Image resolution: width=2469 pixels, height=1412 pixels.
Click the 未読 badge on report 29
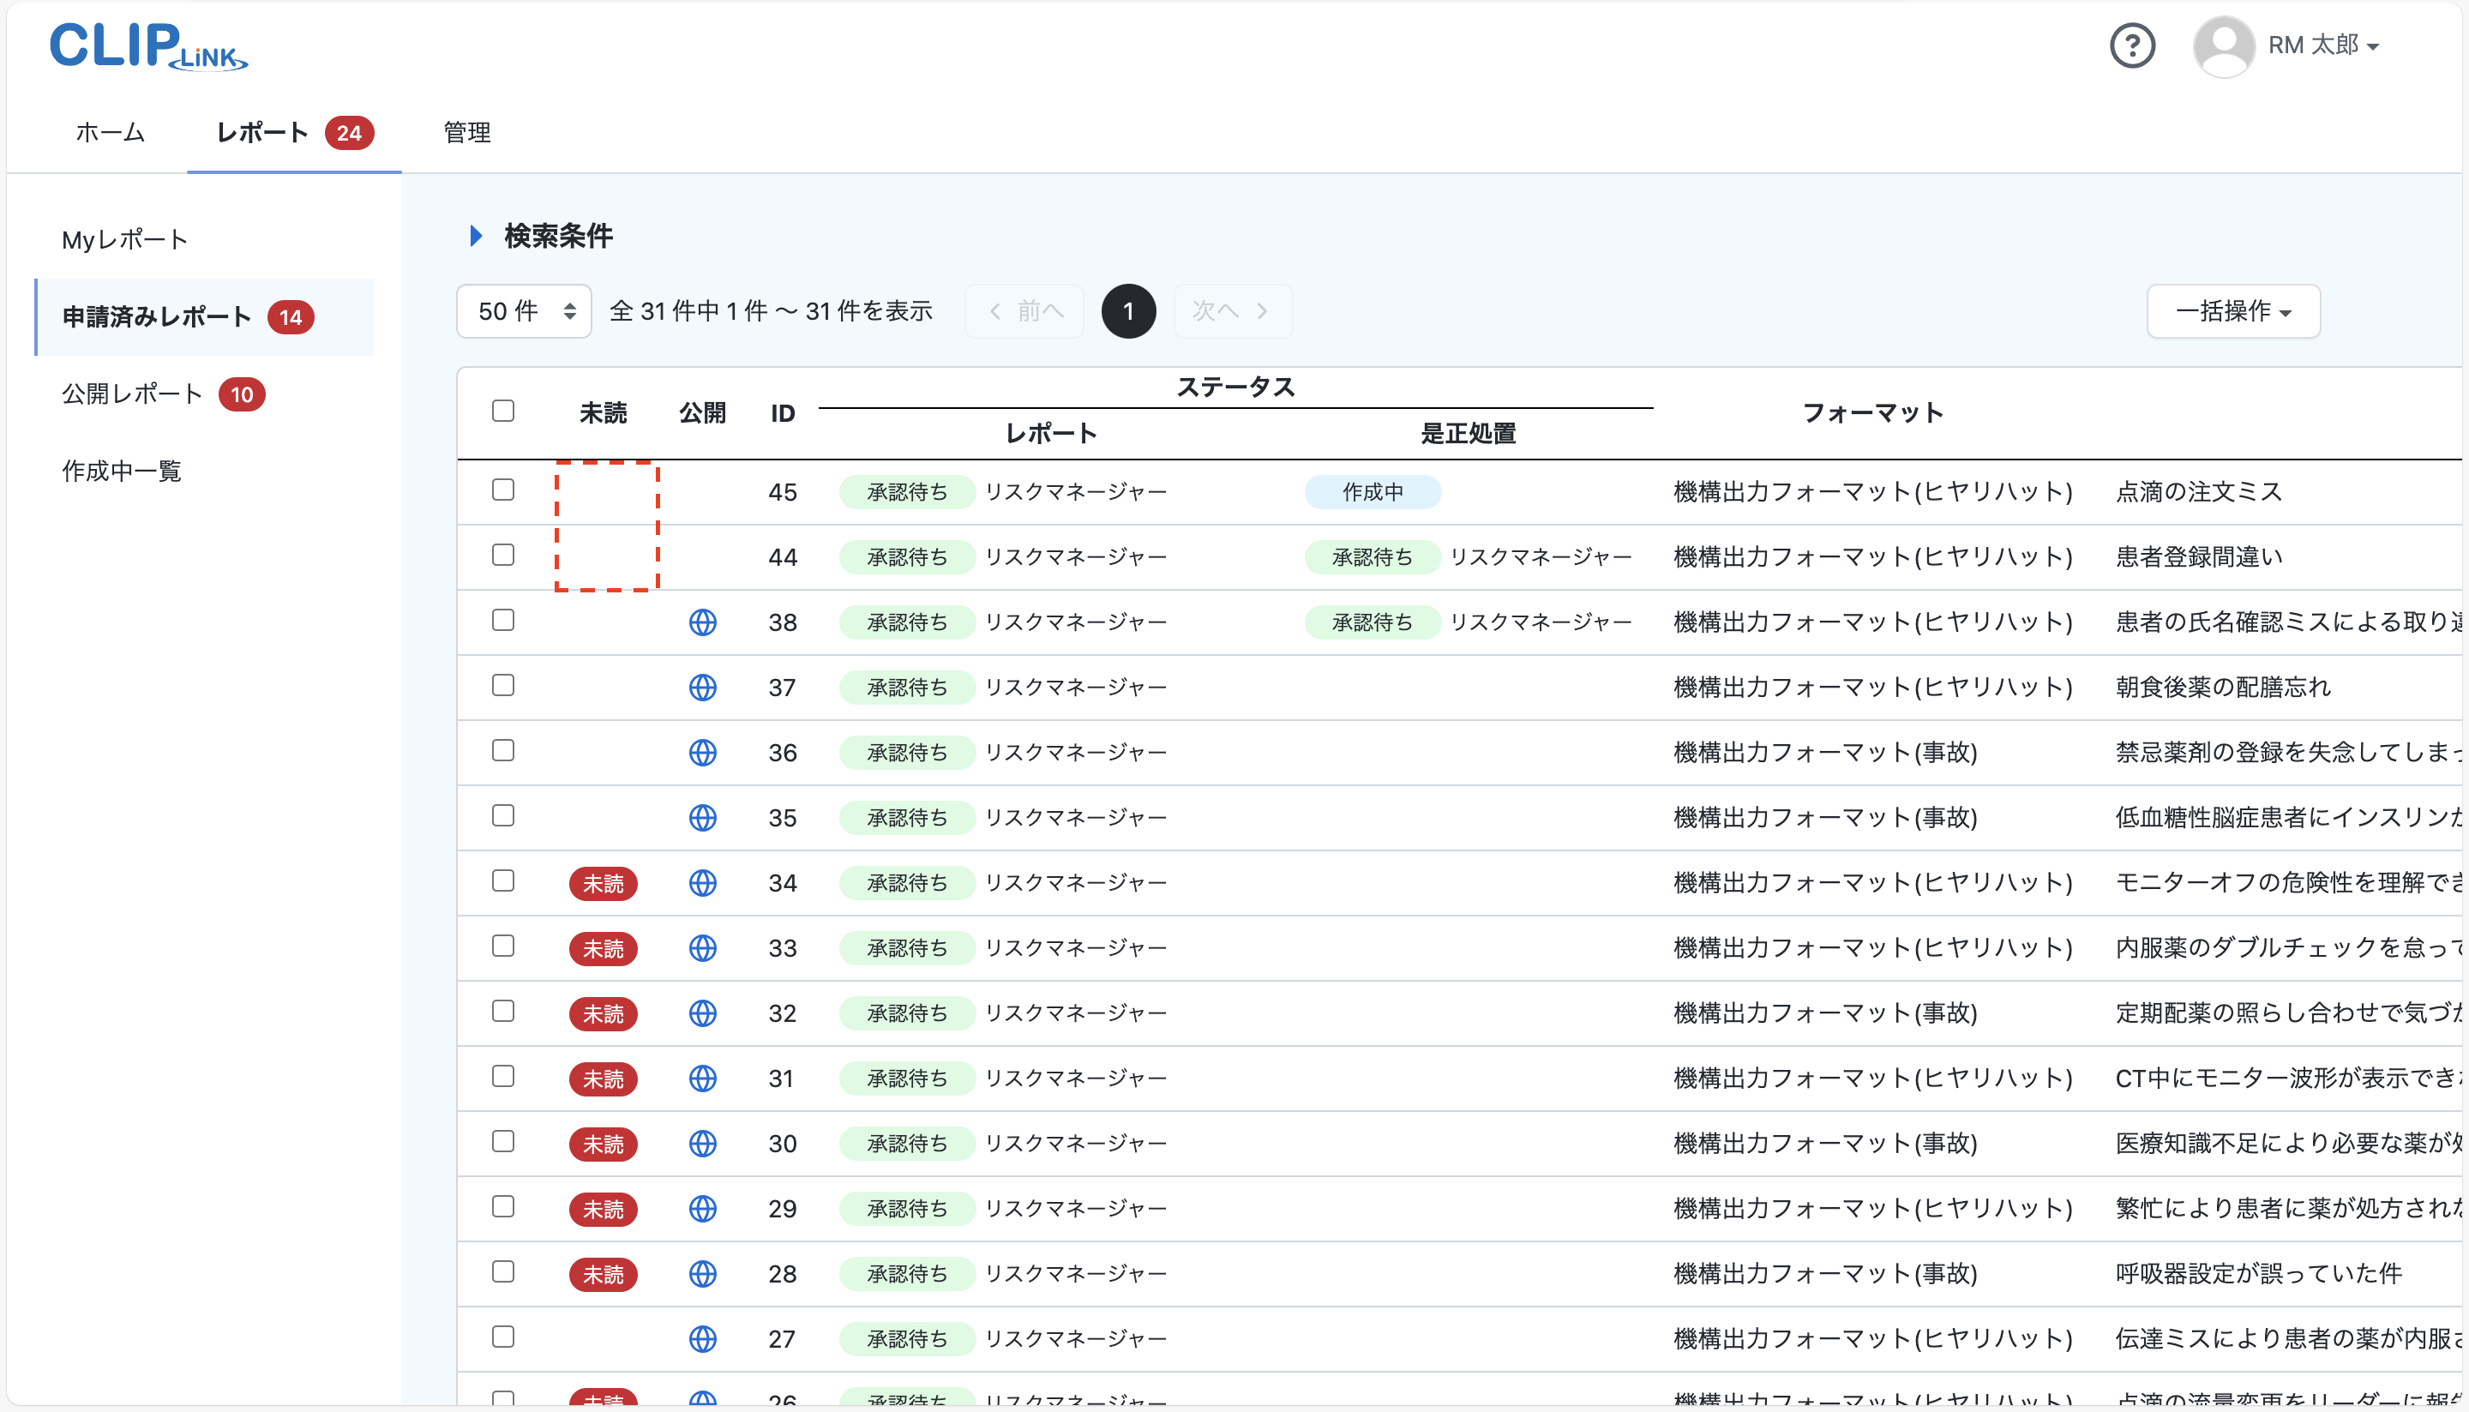[x=604, y=1208]
